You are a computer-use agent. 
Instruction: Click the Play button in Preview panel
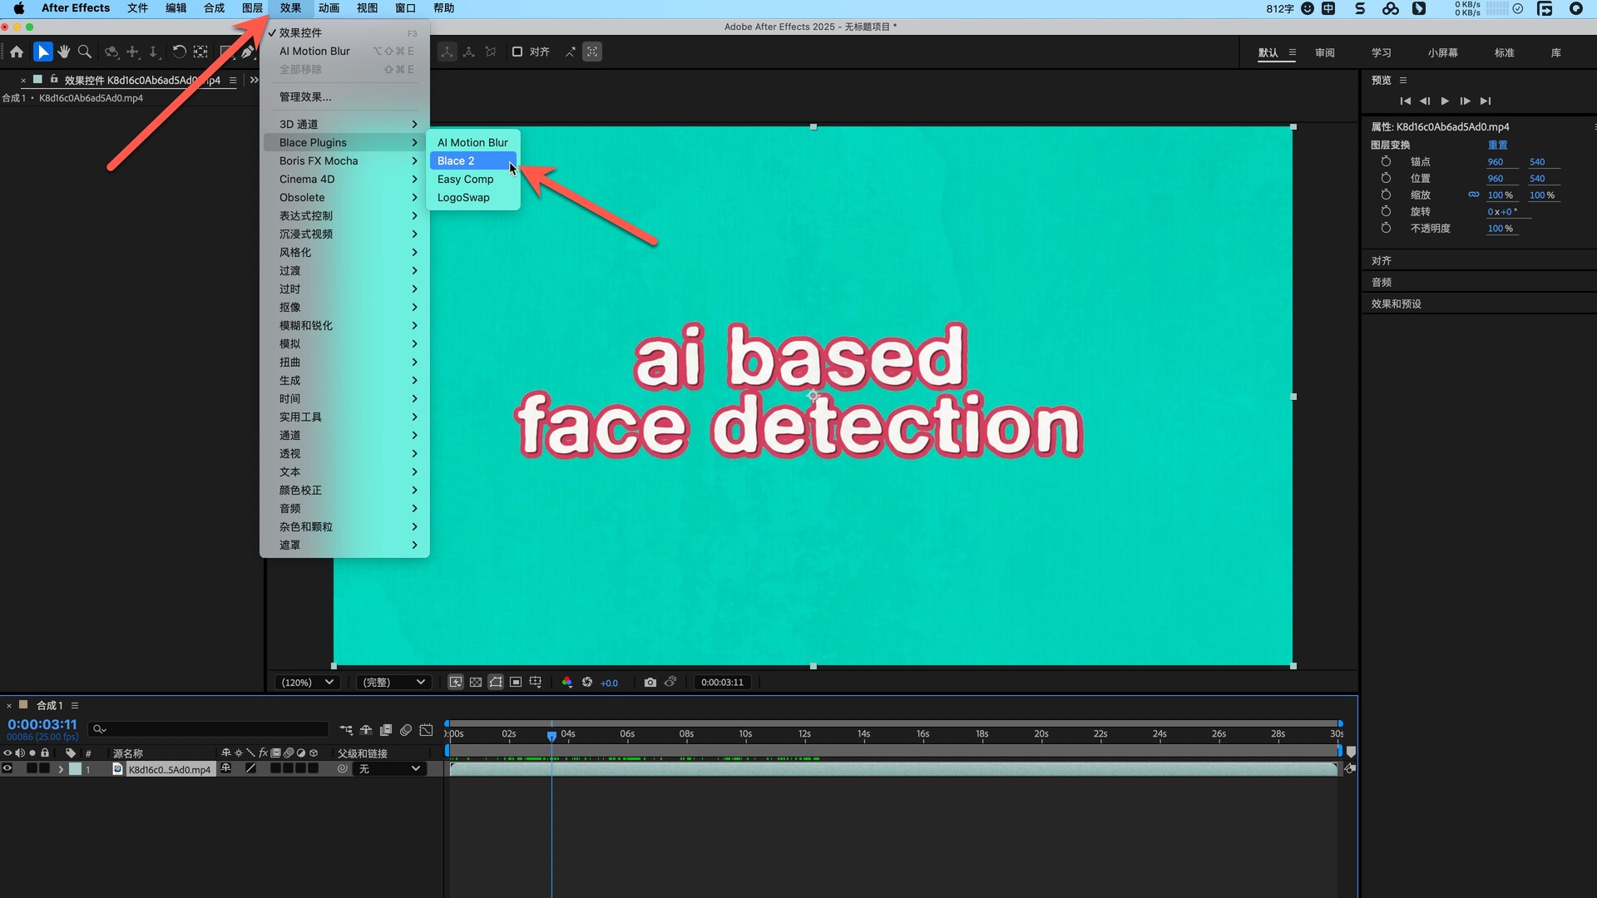coord(1445,101)
